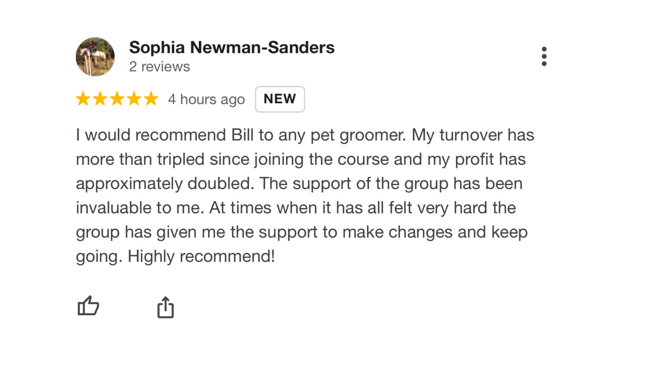Click the name "Bill" in the review
651x366 pixels.
(x=242, y=135)
